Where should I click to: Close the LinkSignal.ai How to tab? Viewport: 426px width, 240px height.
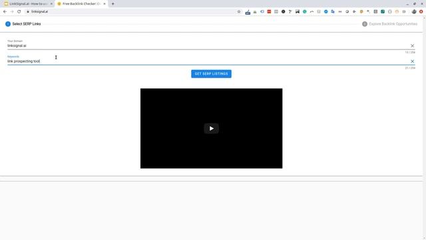(51, 4)
